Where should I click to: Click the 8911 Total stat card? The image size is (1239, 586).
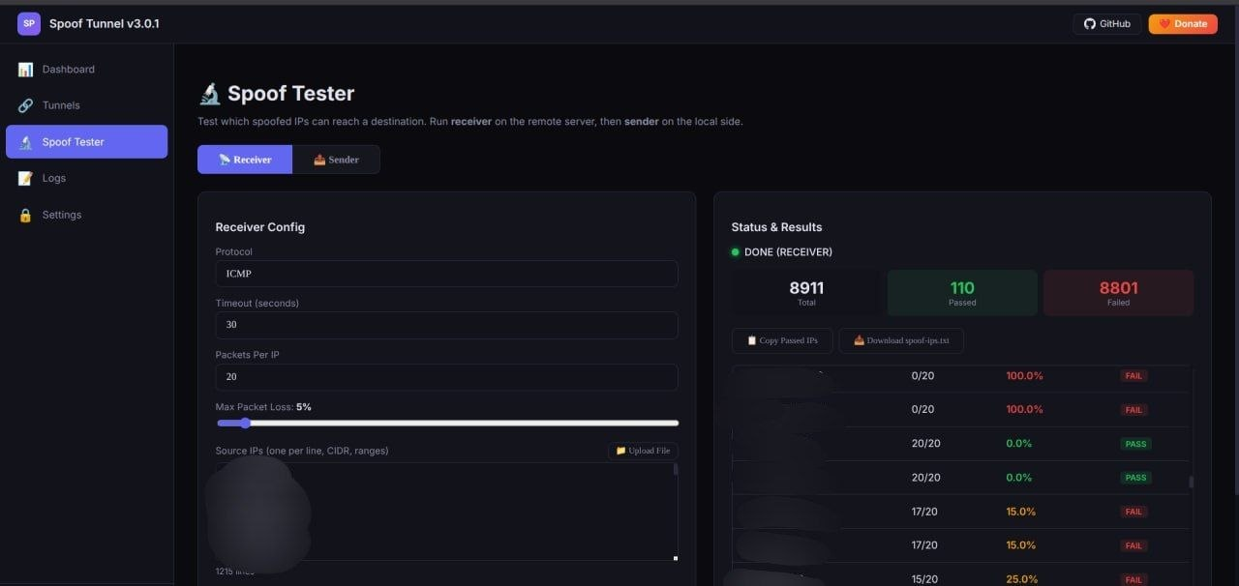(806, 293)
